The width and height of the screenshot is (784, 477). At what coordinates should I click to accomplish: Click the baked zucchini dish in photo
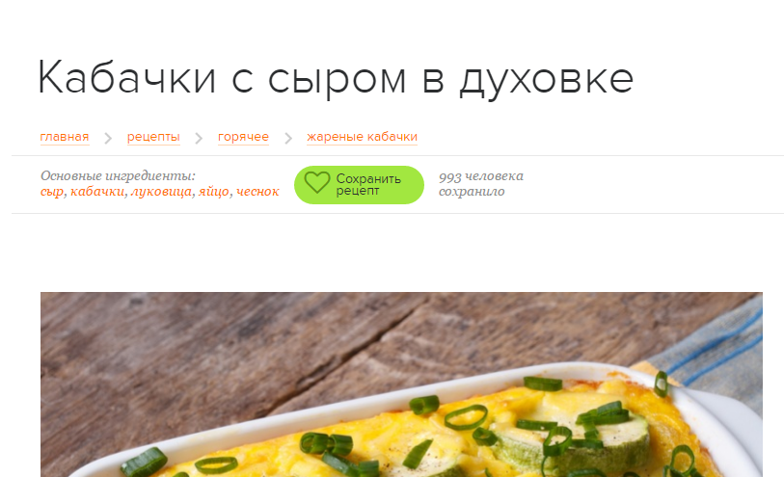coord(440,430)
